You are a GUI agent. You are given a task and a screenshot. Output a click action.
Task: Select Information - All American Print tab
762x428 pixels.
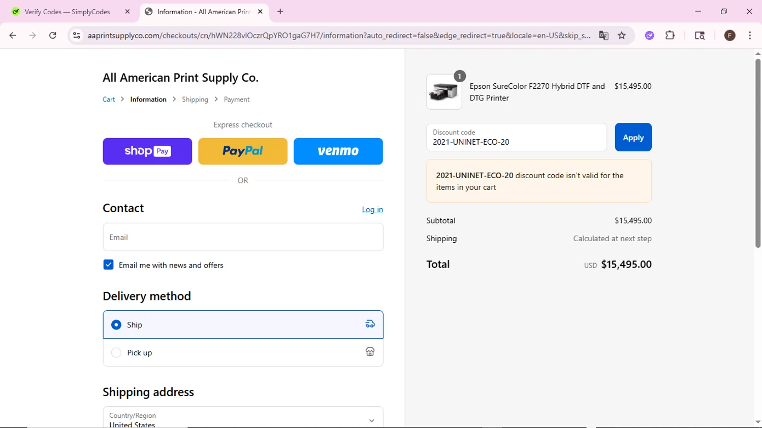click(x=203, y=12)
